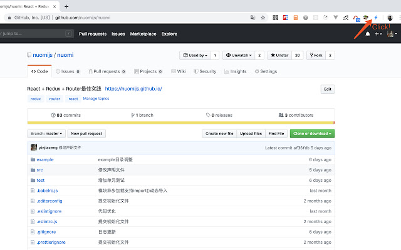Click the Edit description button
Screen dimensions: 401x250
(x=328, y=89)
